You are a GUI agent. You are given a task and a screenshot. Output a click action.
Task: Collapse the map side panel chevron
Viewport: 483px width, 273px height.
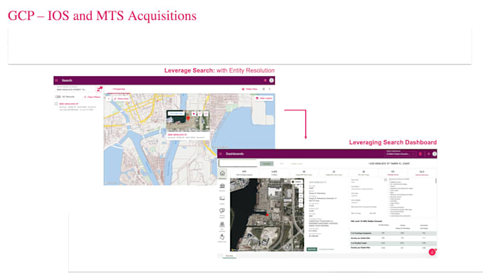[109, 99]
